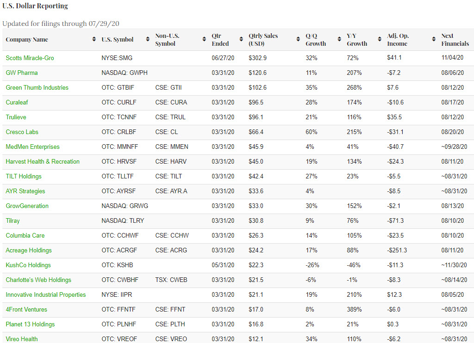This screenshot has width=474, height=343.
Task: Click sort arrows icon beside Qtr Ended
Action: click(x=241, y=40)
